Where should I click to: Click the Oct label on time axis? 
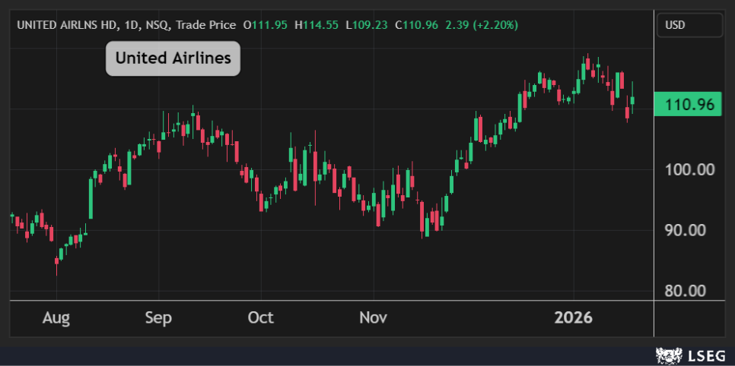click(261, 317)
